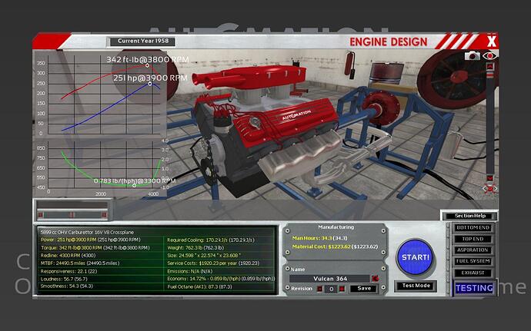
Task: Toggle Test Mode
Action: tap(416, 286)
